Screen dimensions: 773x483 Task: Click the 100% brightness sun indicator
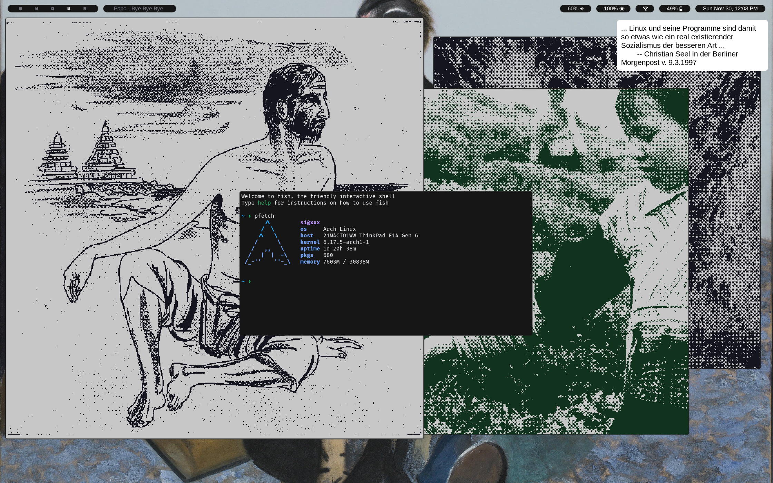coord(614,9)
